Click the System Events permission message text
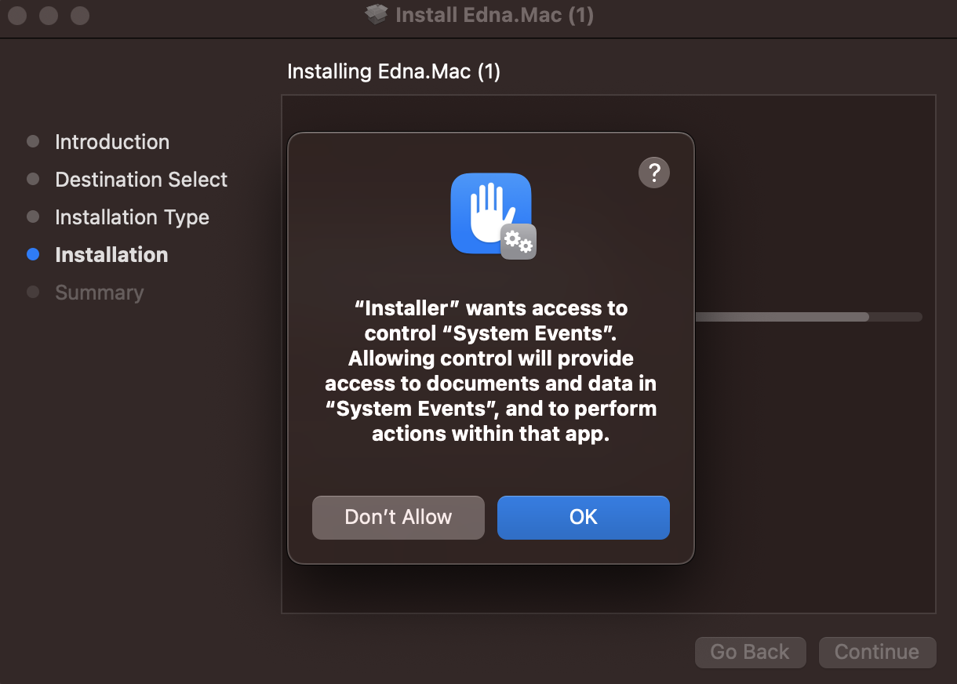The image size is (957, 684). point(491,371)
